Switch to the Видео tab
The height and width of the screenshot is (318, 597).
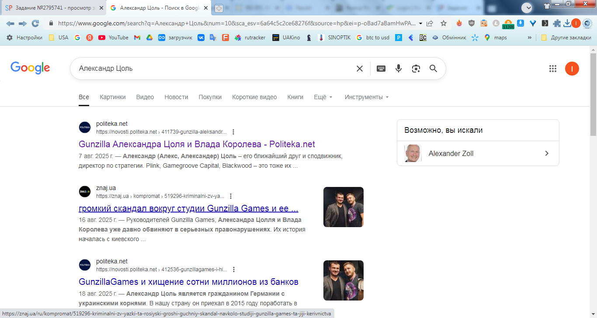point(145,97)
